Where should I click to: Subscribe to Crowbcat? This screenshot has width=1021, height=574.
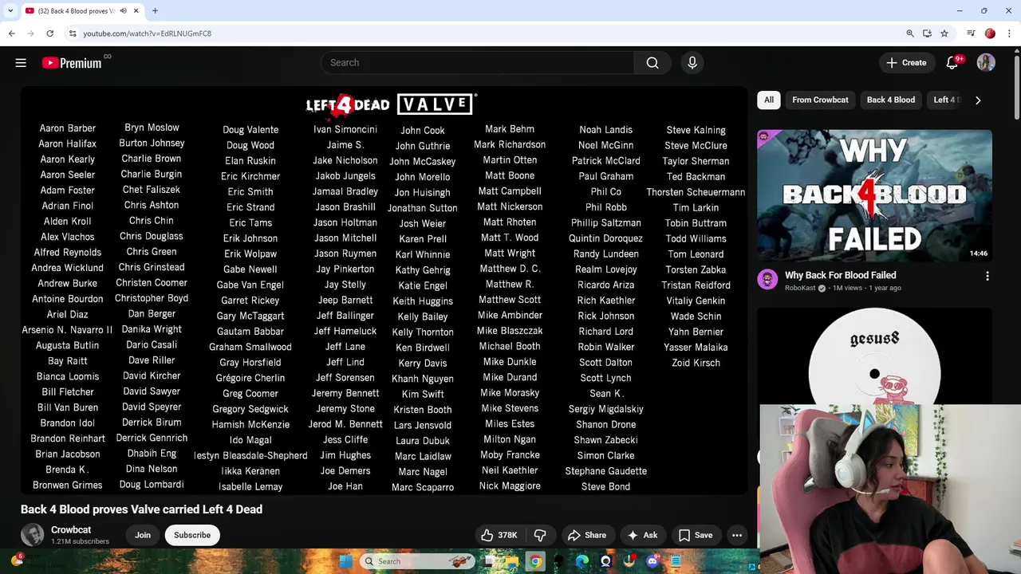coord(192,535)
